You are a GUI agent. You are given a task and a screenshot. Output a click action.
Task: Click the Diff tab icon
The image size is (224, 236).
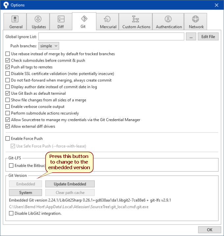click(x=61, y=19)
